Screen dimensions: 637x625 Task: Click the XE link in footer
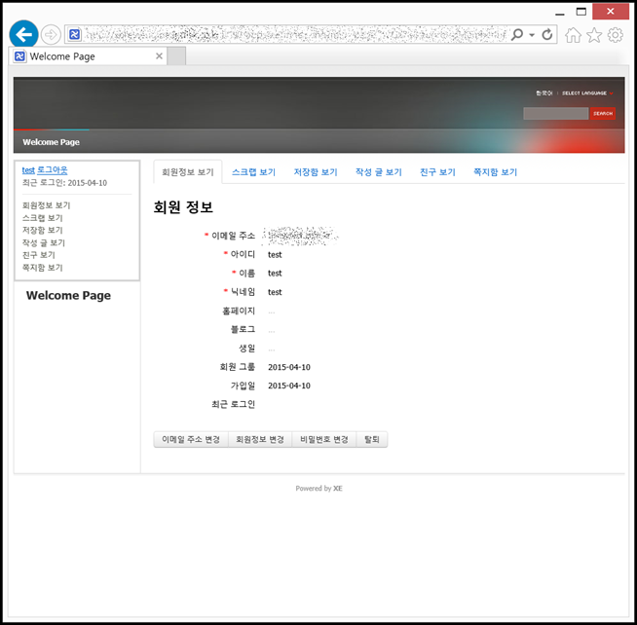pos(338,489)
